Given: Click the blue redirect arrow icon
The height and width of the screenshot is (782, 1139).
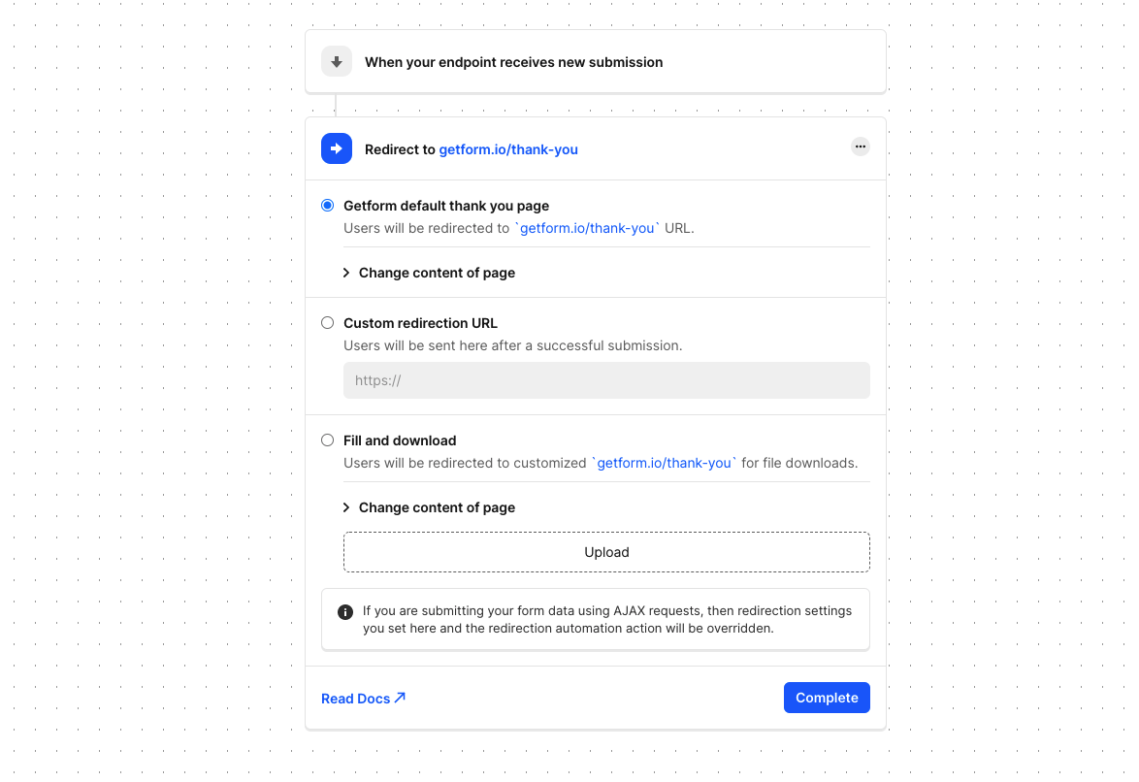Looking at the screenshot, I should click(337, 149).
